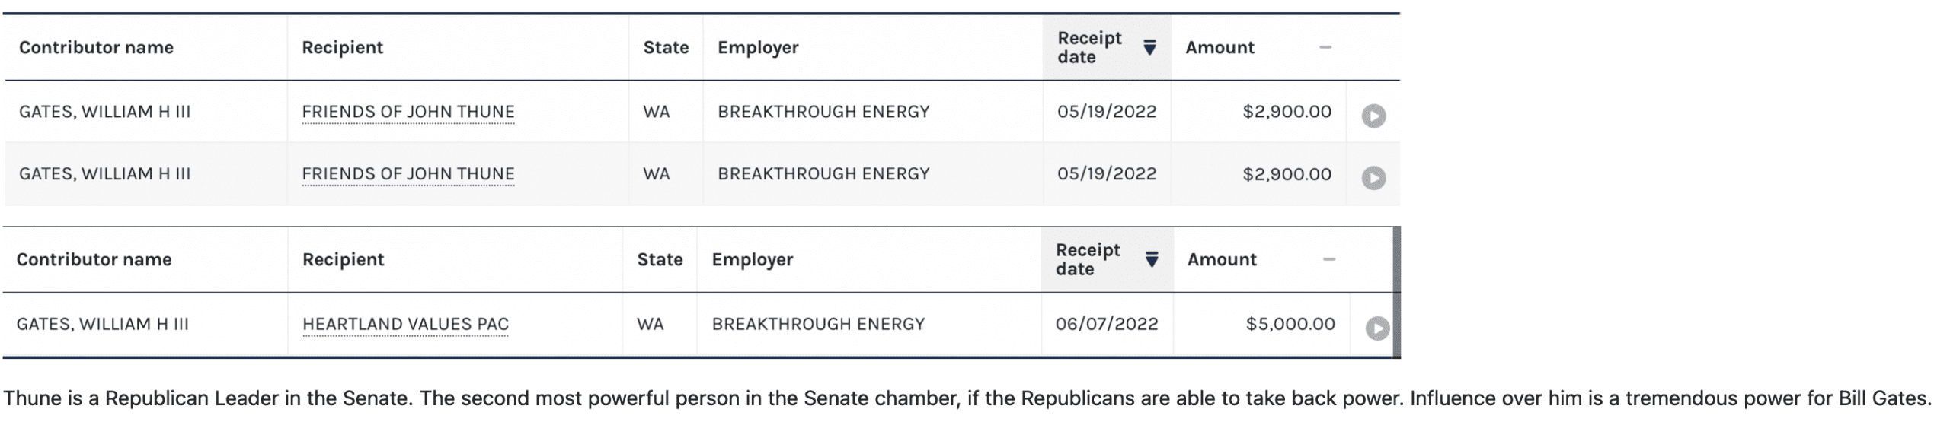Select the 06/07/2022 receipt date cell
This screenshot has height=425, width=1950.
1106,325
